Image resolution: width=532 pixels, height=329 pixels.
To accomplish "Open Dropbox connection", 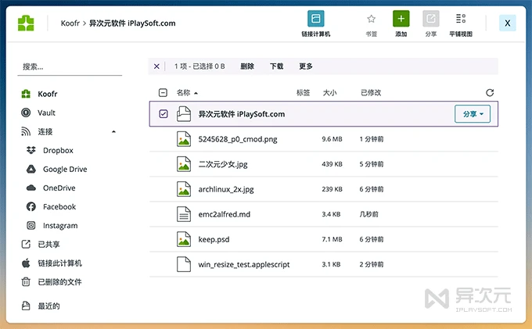I will point(58,150).
